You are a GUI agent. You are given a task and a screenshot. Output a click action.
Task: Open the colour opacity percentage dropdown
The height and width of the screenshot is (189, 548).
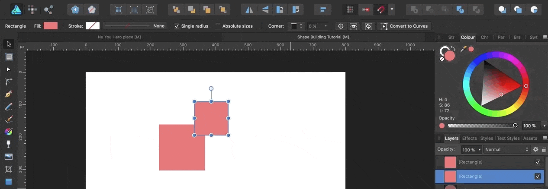click(545, 126)
